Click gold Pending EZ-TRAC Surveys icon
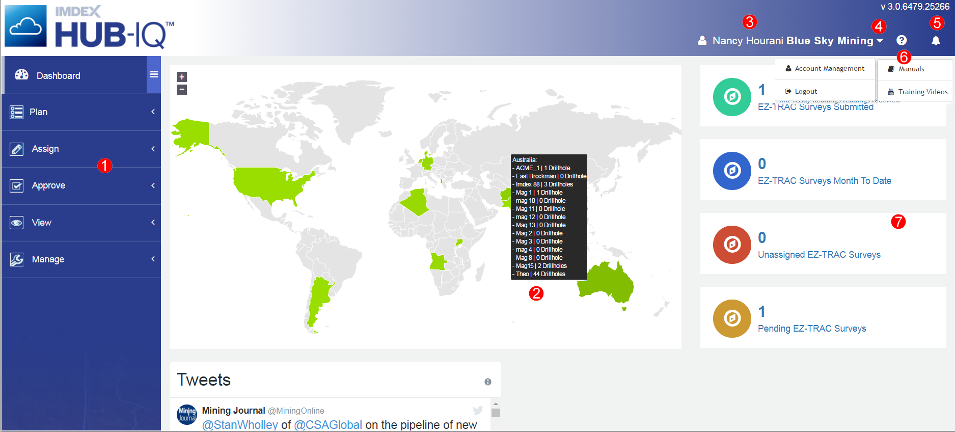Image resolution: width=955 pixels, height=432 pixels. [x=732, y=318]
